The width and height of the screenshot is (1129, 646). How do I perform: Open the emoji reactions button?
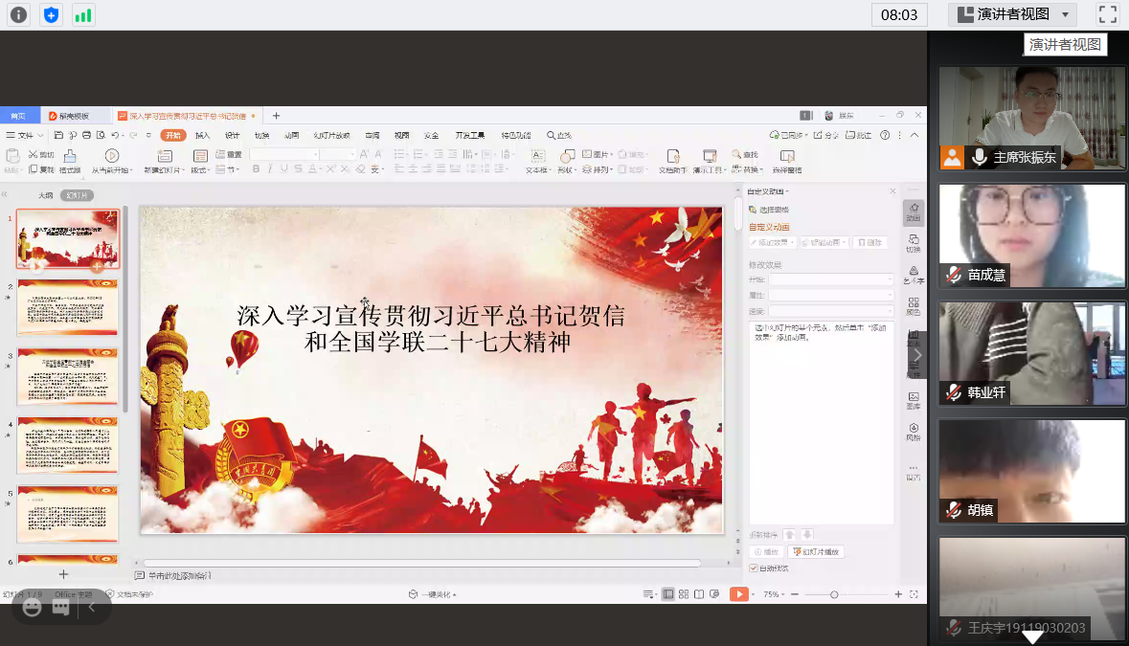pos(33,607)
